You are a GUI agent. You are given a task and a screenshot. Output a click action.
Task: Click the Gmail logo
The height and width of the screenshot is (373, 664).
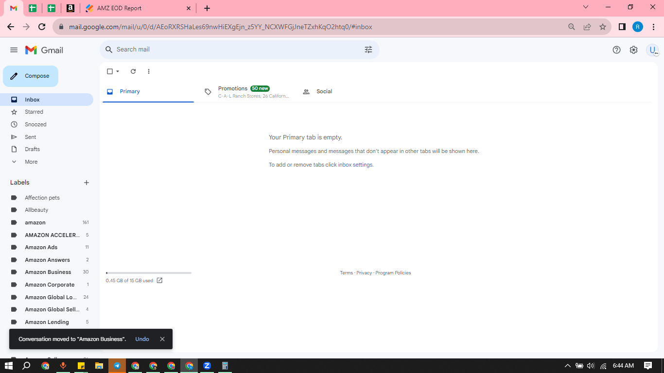coord(44,50)
